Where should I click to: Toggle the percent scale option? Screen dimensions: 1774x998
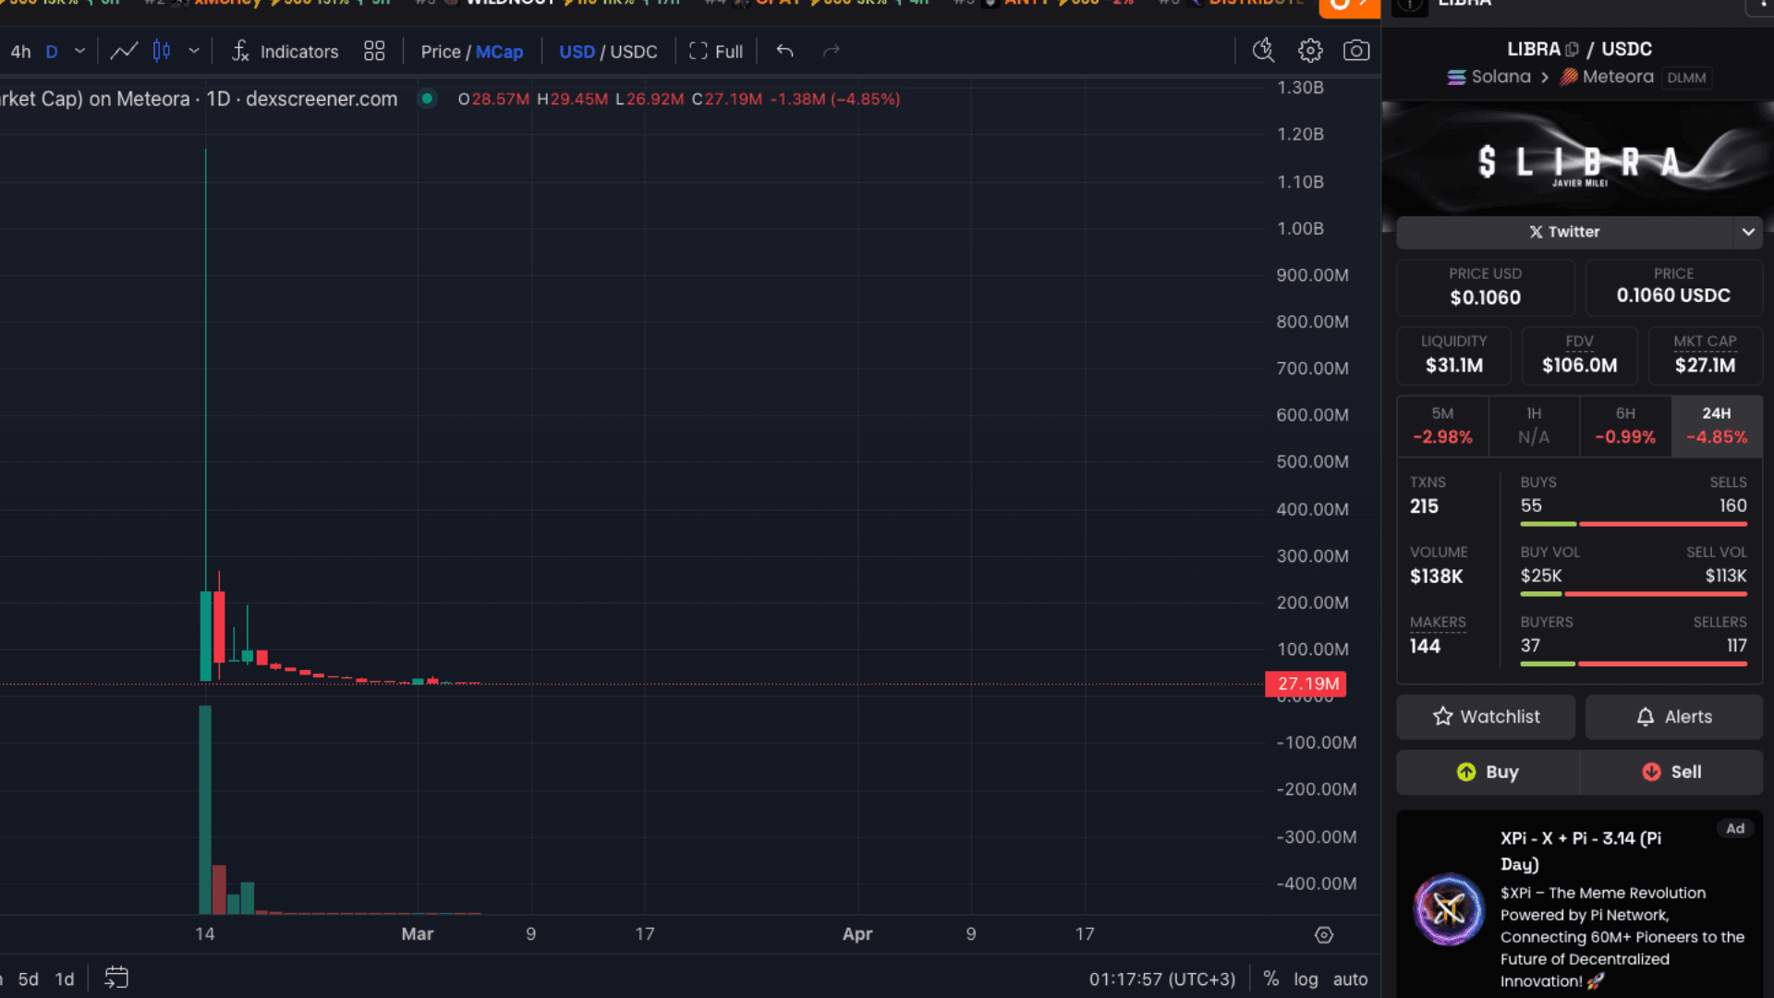[1271, 979]
